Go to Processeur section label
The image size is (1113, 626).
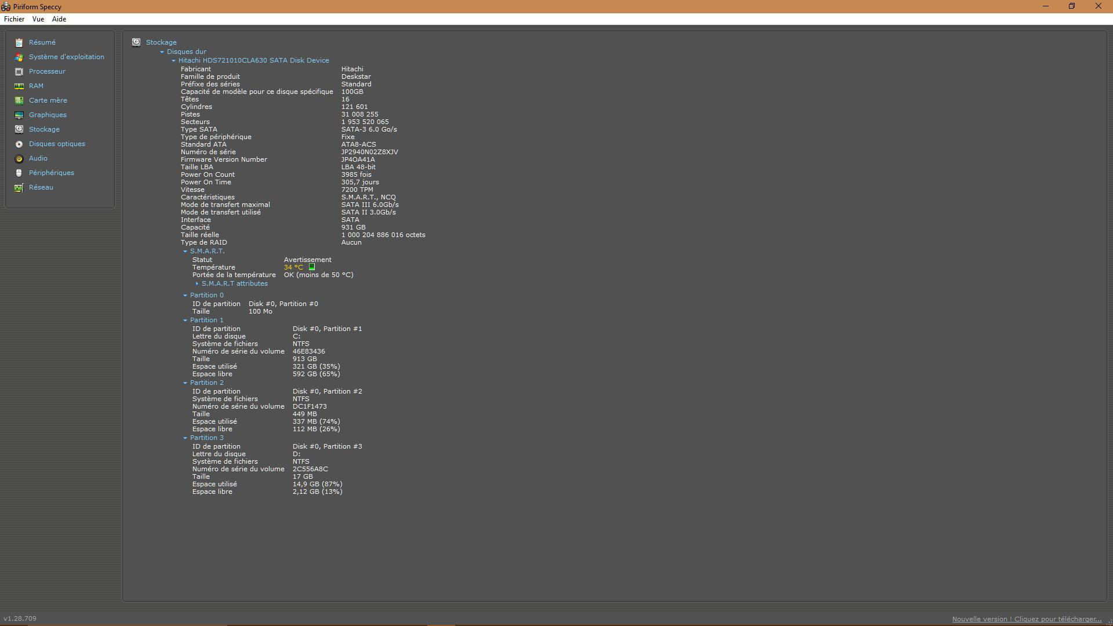(x=47, y=71)
